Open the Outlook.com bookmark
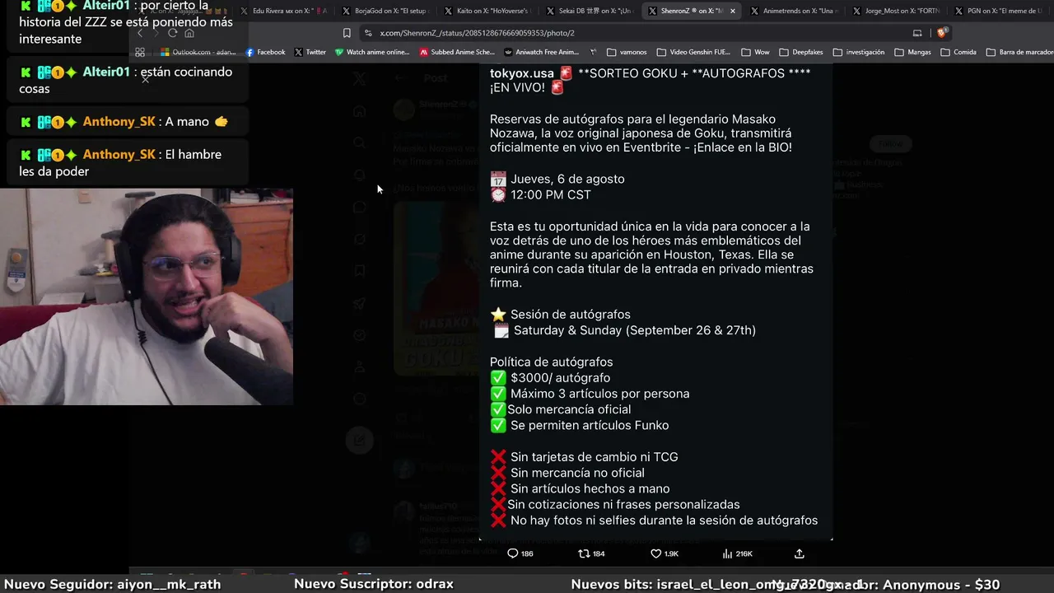1054x593 pixels. pos(198,52)
